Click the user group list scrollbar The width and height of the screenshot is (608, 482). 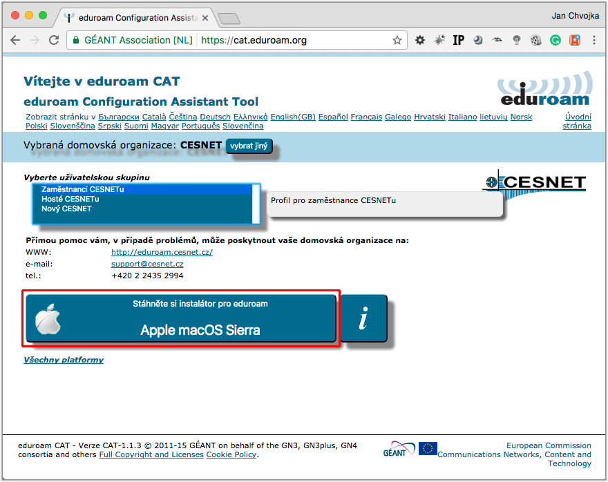click(256, 204)
